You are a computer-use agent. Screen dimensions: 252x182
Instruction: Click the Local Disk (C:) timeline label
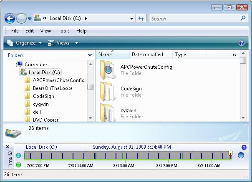(41, 147)
